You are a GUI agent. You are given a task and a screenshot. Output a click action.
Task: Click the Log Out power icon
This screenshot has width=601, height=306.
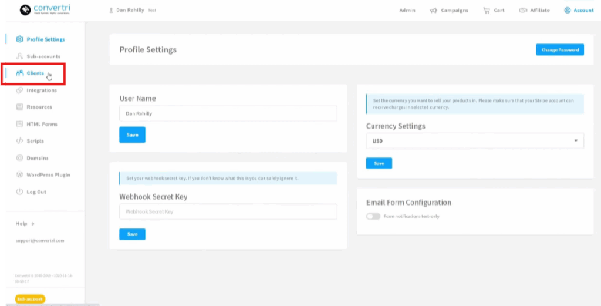pyautogui.click(x=20, y=192)
